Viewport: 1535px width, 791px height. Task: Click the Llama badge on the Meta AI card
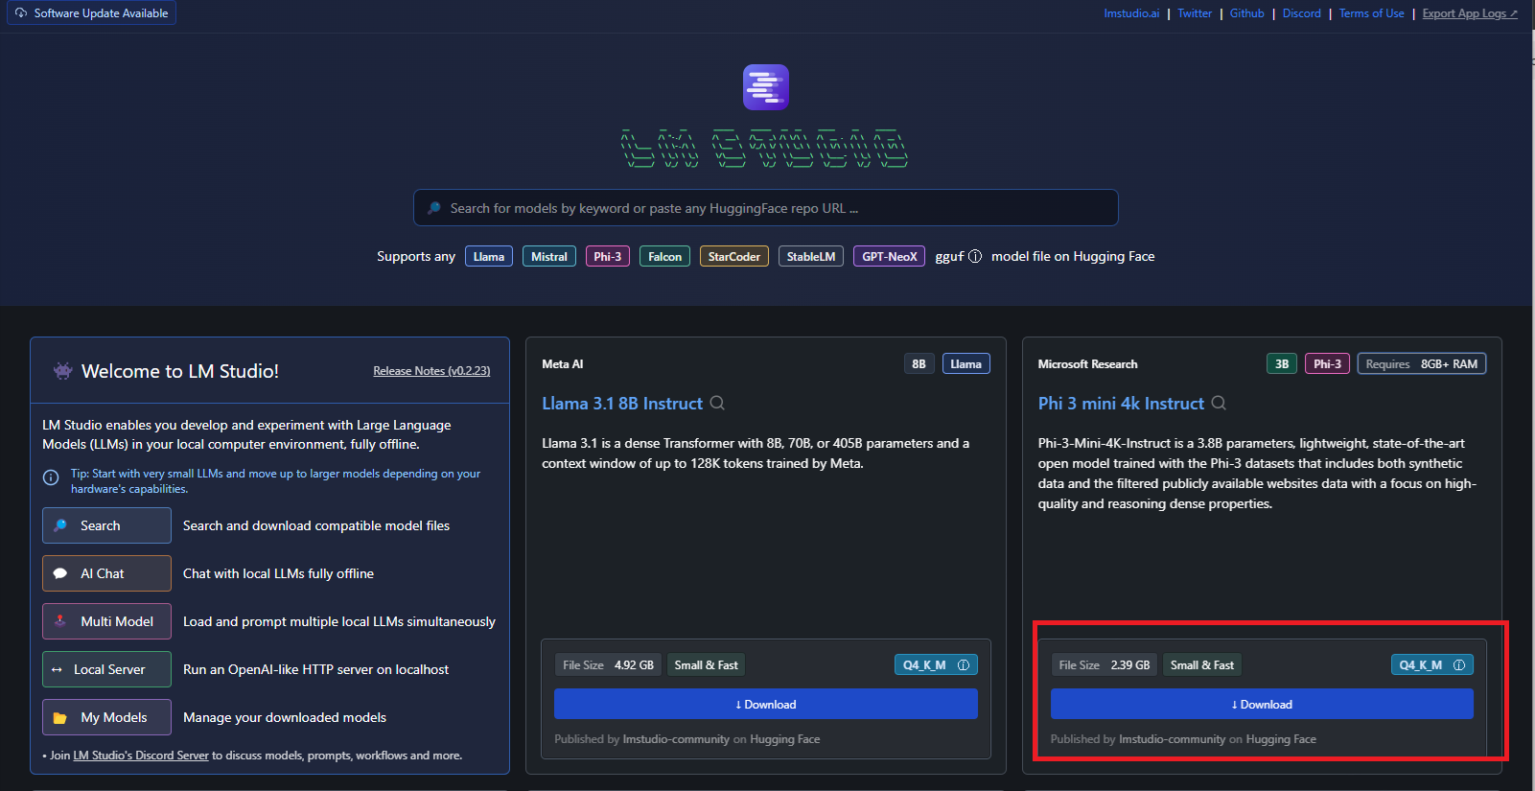965,363
